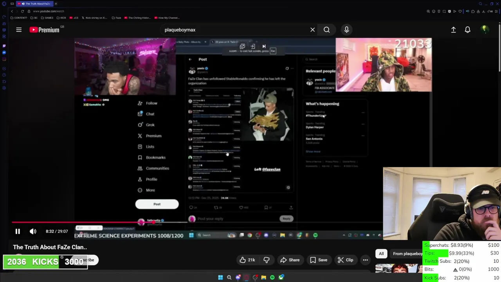Open the related video thumbnail below filter chips
The width and height of the screenshot is (501, 282).
coord(399,268)
